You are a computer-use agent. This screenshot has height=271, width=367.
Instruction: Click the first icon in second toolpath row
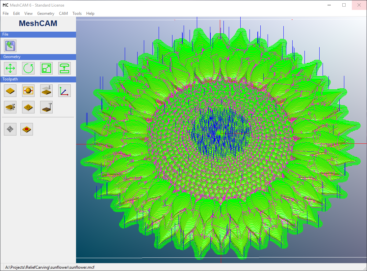pyautogui.click(x=10, y=107)
